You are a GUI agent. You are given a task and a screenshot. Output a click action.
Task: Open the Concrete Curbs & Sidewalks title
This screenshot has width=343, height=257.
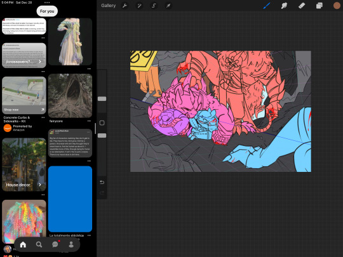point(17,119)
